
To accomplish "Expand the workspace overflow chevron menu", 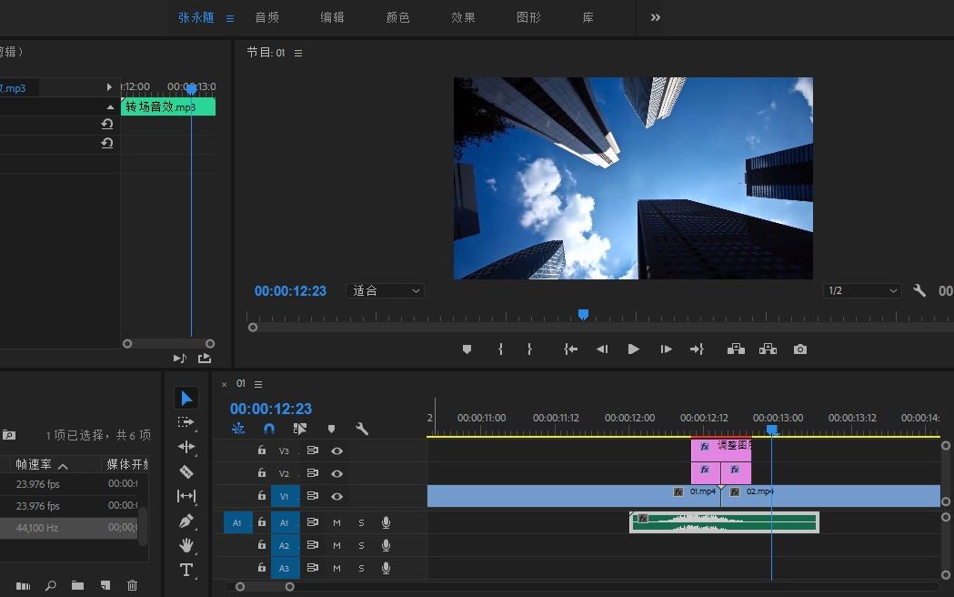I will 656,17.
